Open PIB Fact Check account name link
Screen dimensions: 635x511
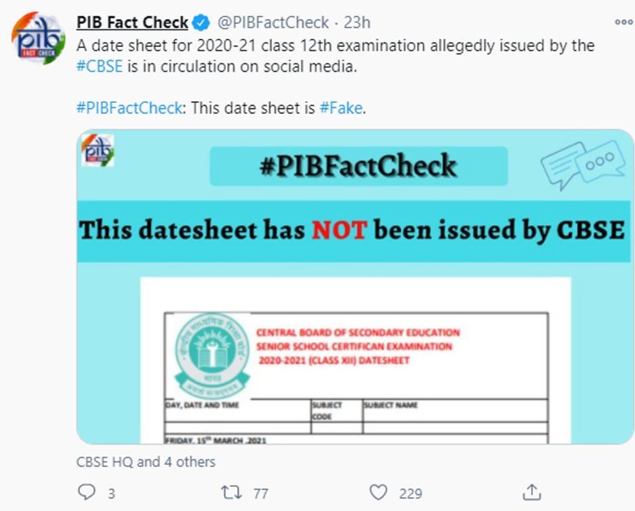click(x=132, y=22)
